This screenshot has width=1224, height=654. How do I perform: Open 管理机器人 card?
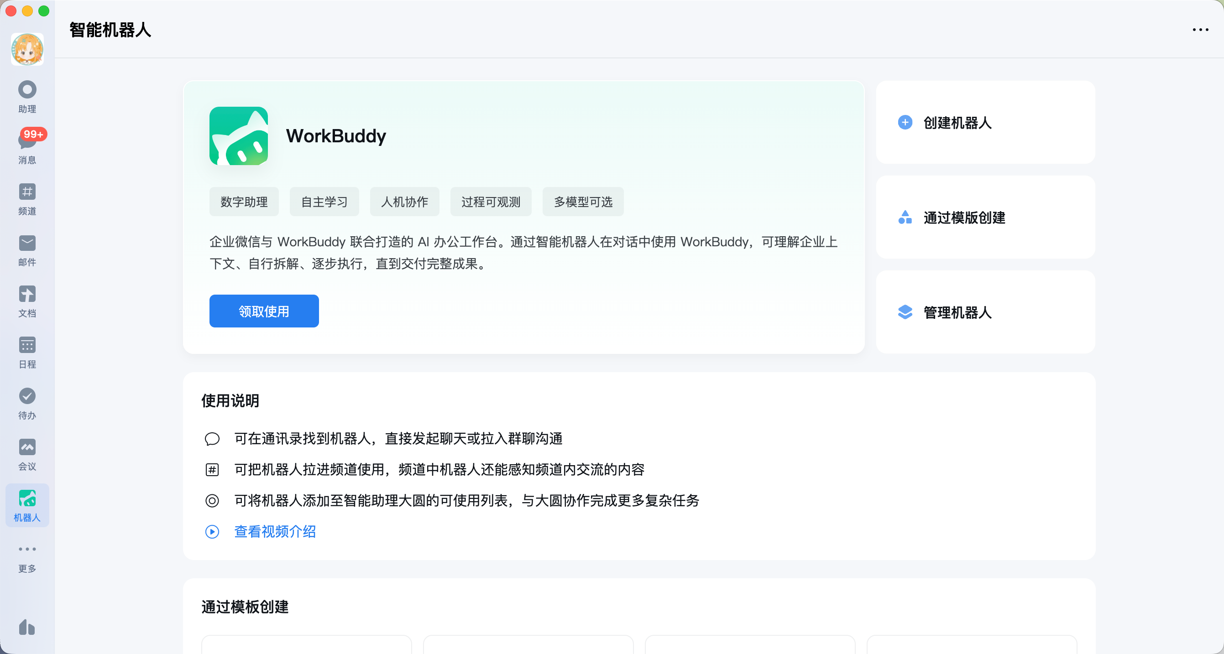click(x=985, y=312)
